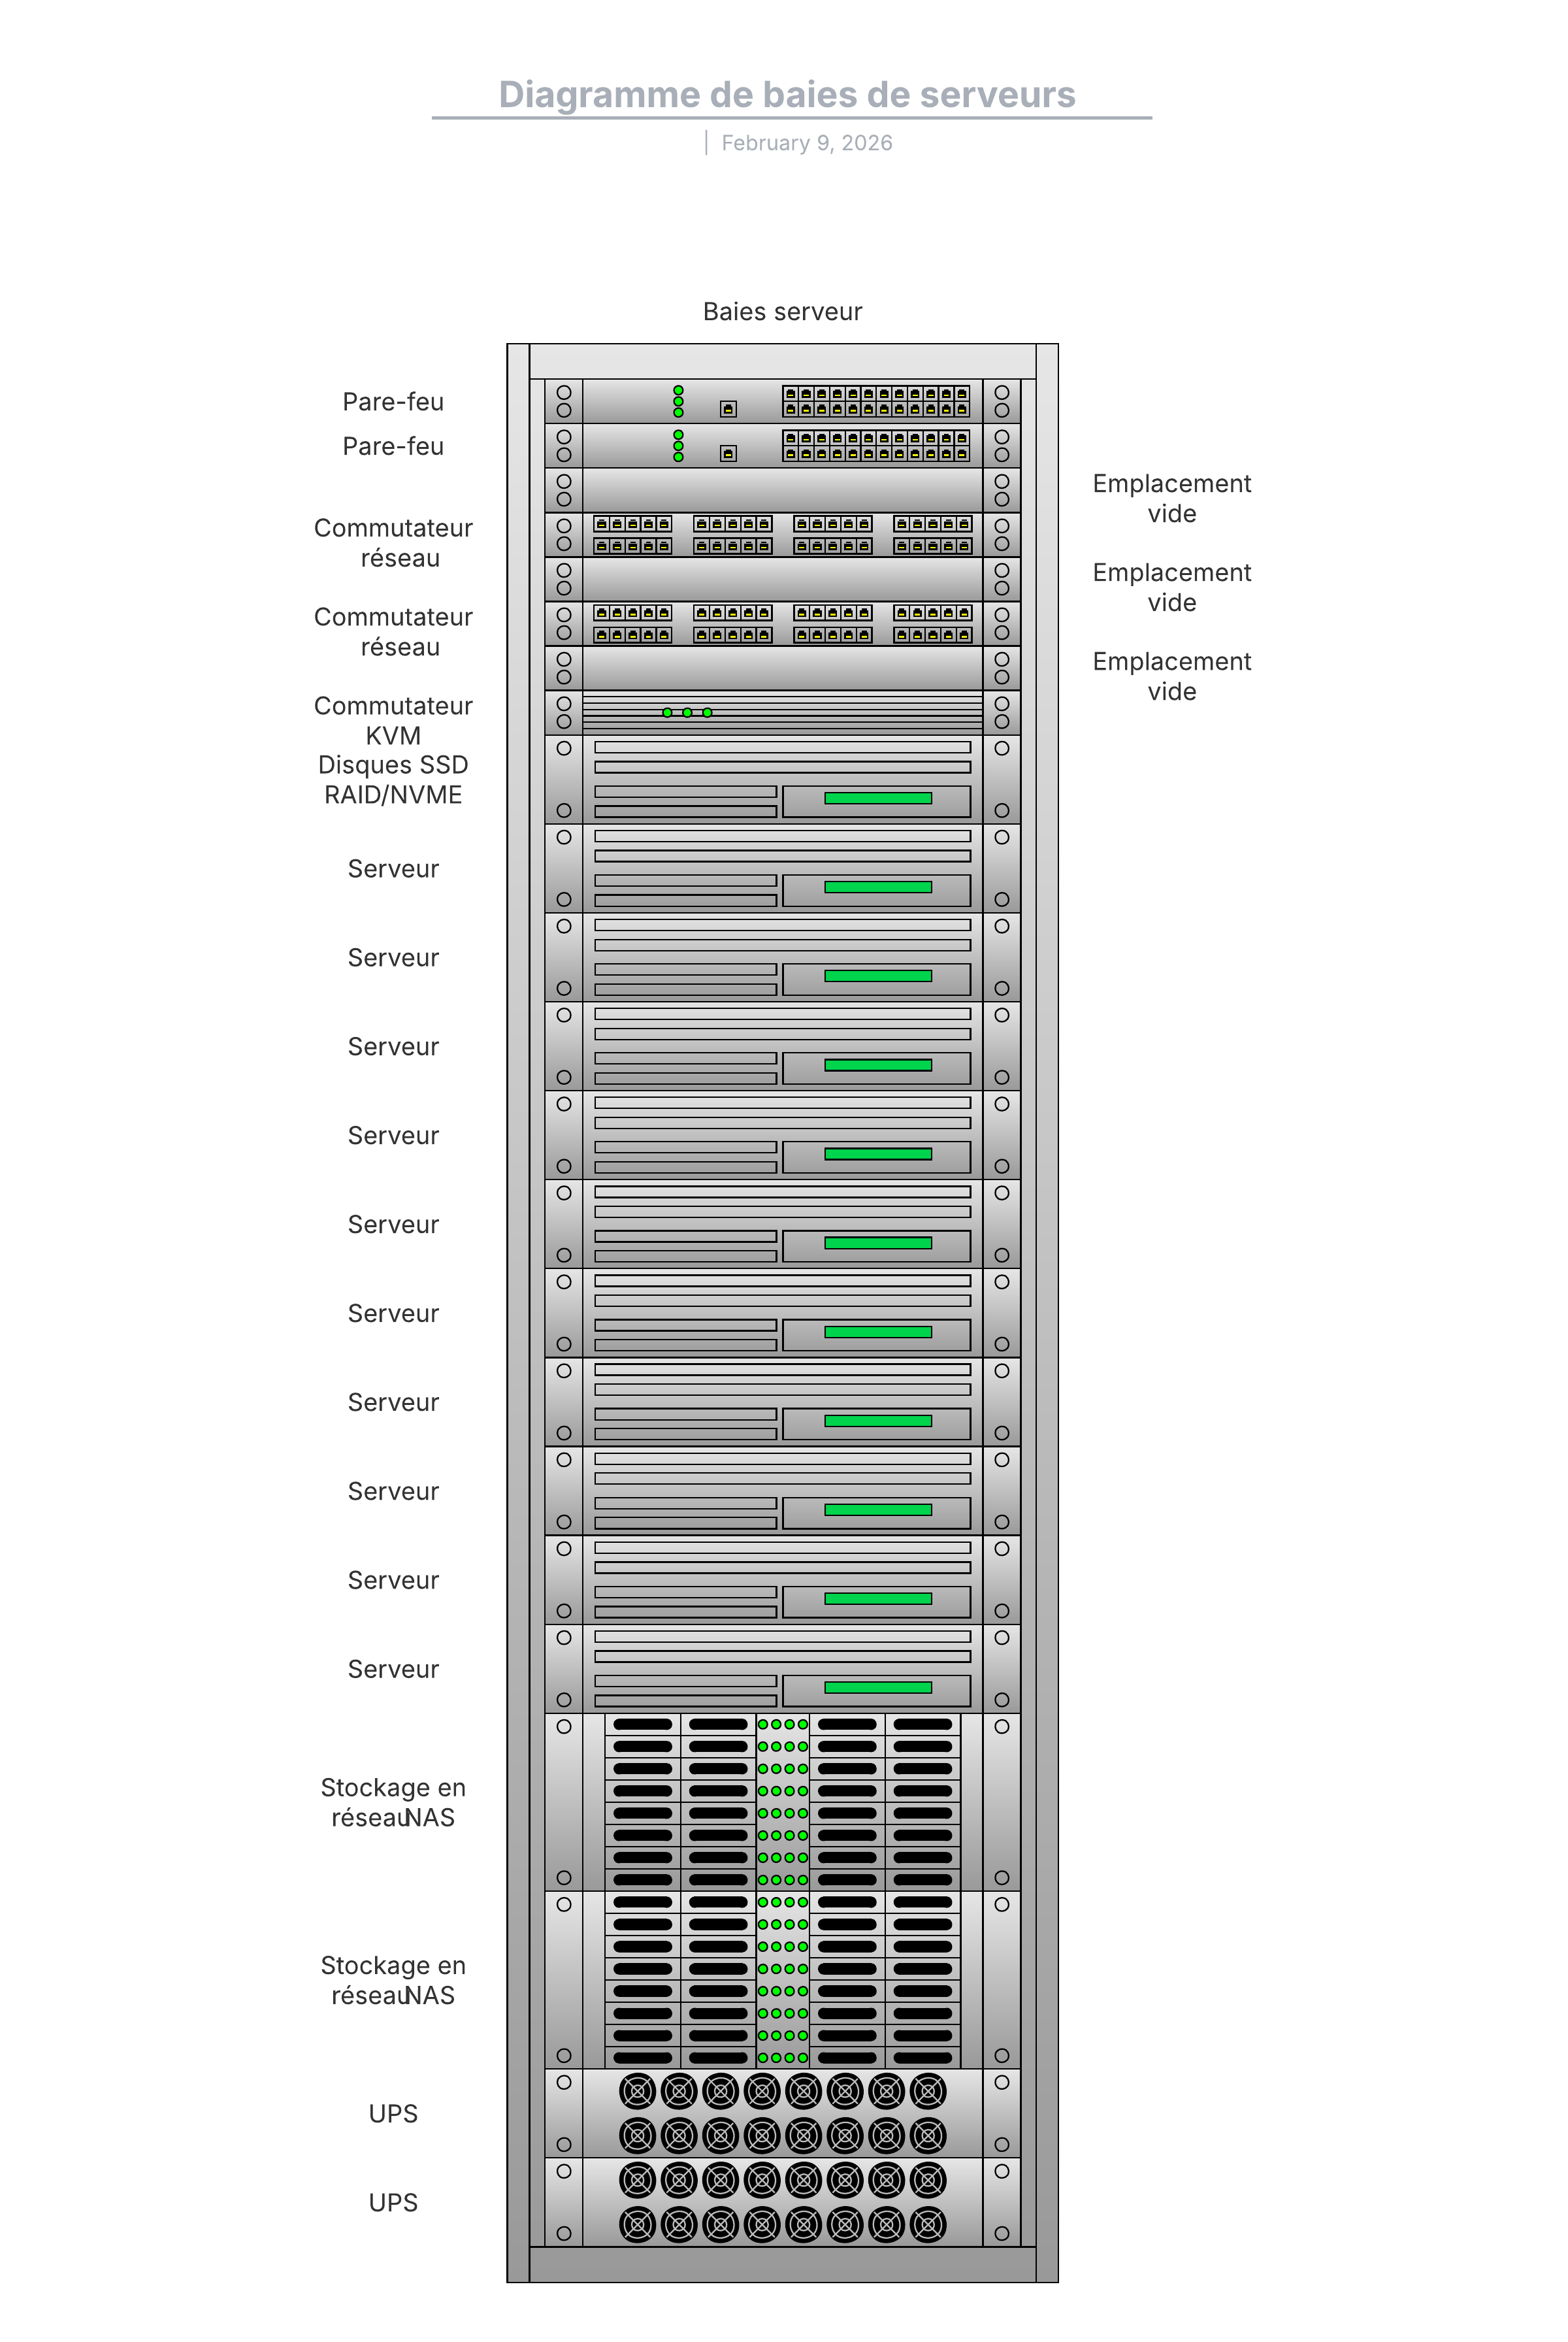Click the first Commutateur réseau switch unit
The height and width of the screenshot is (2342, 1568).
[782, 535]
